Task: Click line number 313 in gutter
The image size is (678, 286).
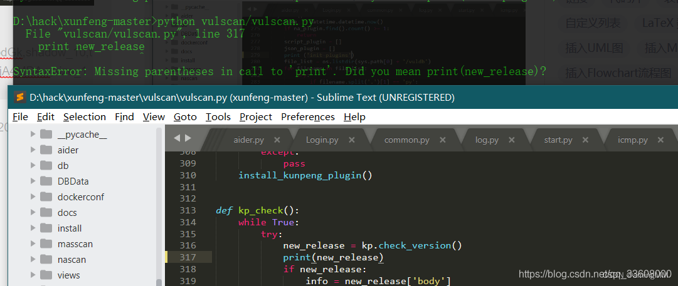Action: click(188, 210)
